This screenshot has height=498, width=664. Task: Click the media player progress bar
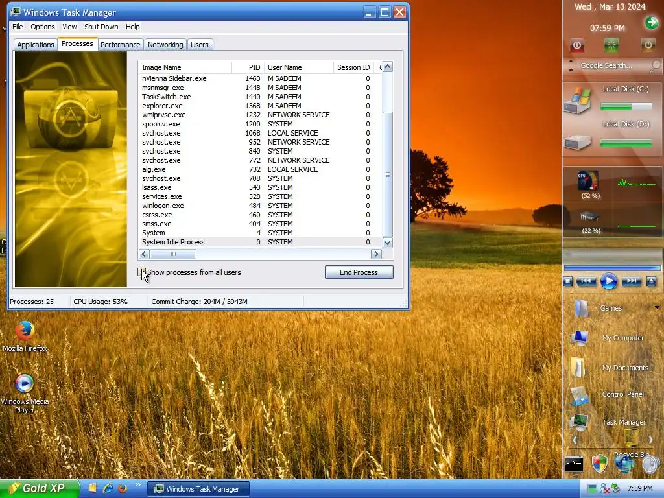click(612, 268)
